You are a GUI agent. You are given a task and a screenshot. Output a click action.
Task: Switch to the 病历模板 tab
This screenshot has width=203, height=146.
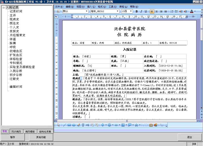(x=30, y=132)
